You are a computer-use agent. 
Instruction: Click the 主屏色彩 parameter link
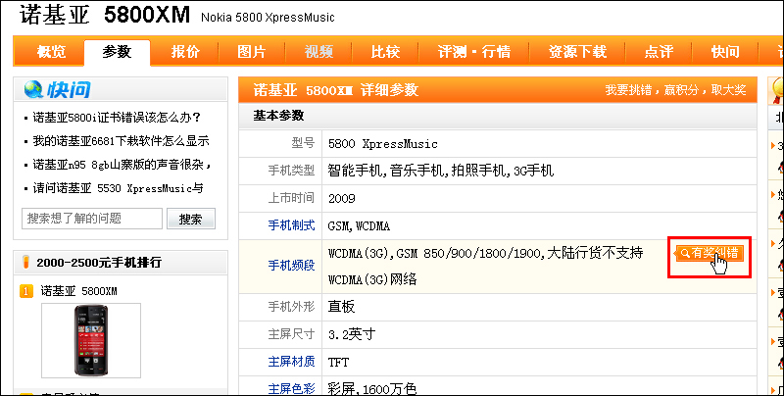291,388
